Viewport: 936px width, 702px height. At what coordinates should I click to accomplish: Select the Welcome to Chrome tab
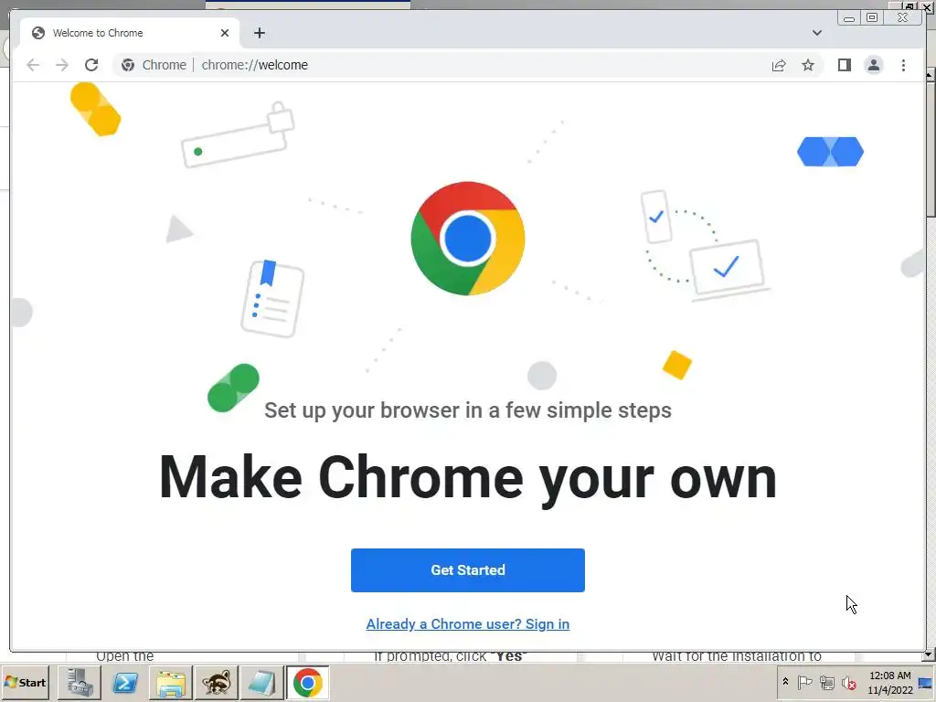coord(130,33)
